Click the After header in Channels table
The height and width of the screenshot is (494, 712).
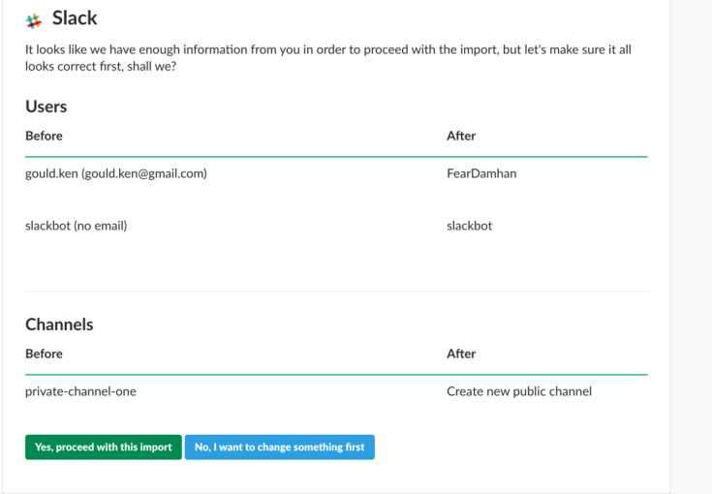click(x=461, y=354)
